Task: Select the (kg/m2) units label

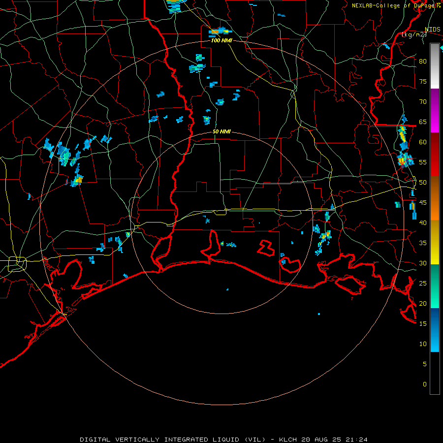Action: [x=414, y=34]
